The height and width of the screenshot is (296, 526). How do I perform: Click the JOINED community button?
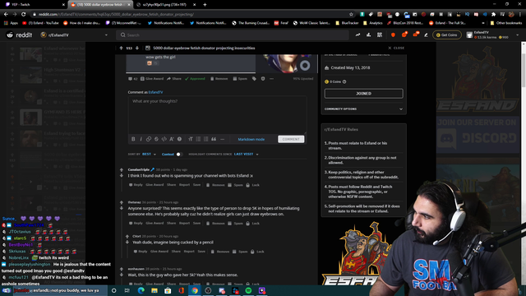click(363, 93)
